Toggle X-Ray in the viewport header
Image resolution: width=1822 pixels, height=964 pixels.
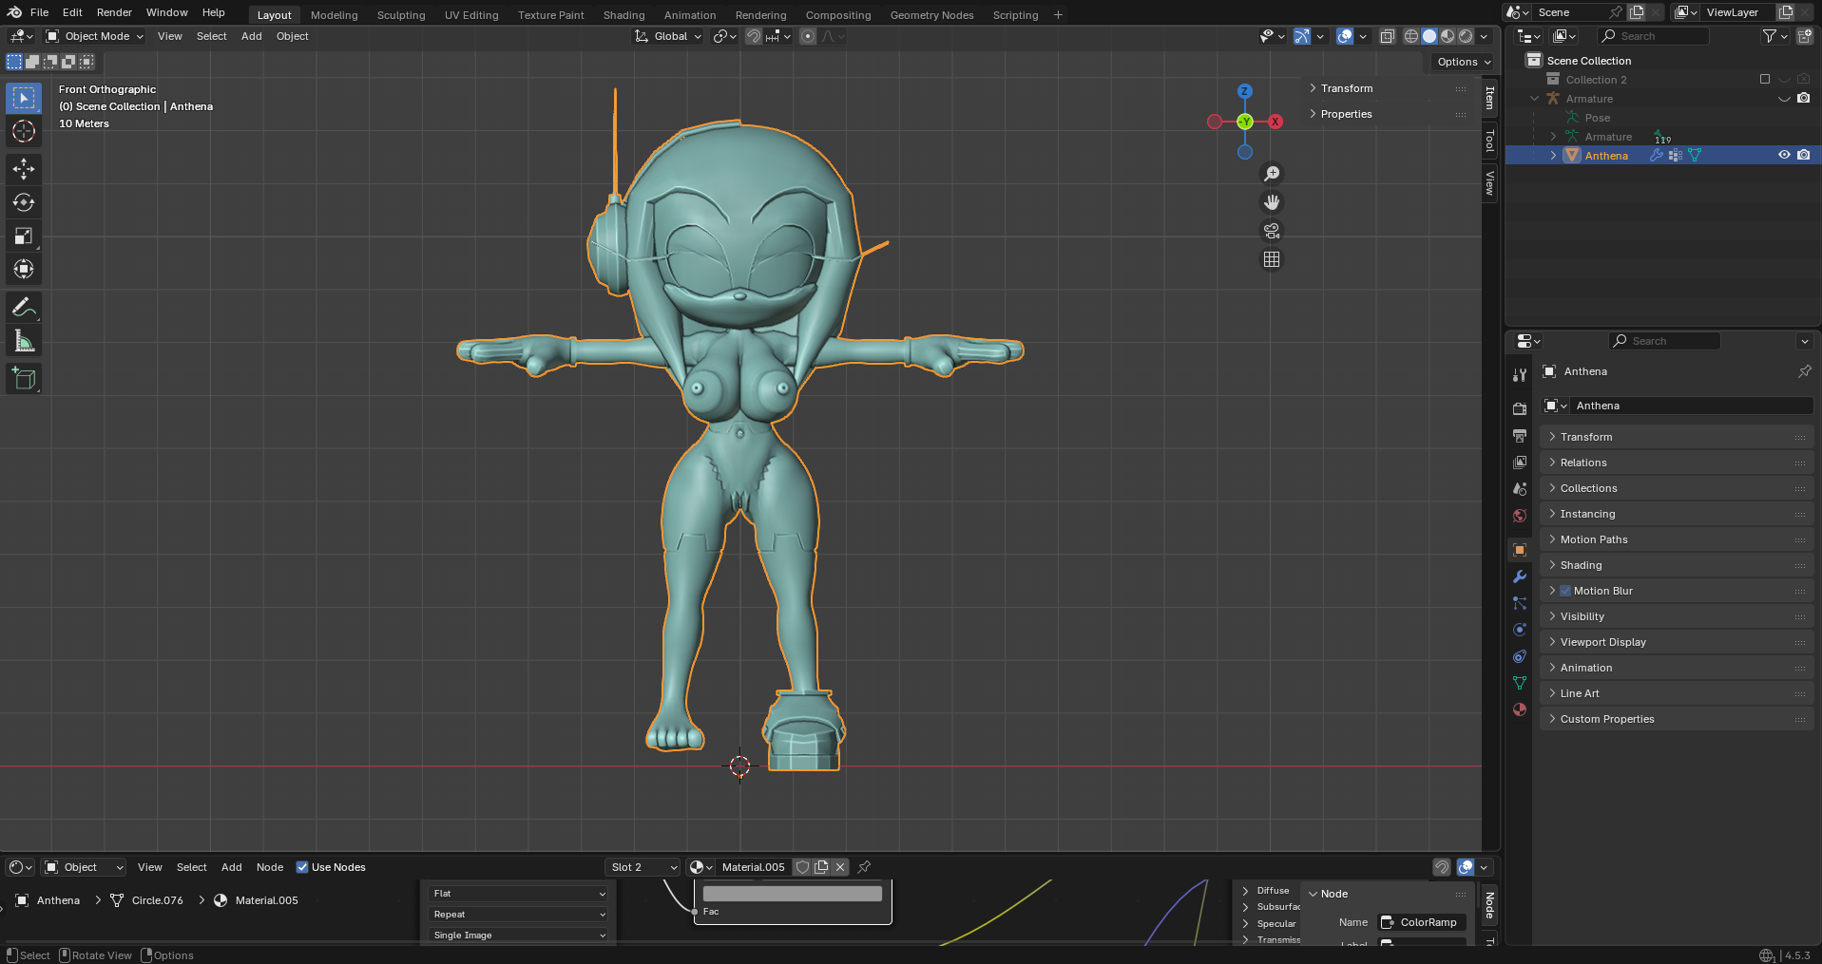point(1387,36)
